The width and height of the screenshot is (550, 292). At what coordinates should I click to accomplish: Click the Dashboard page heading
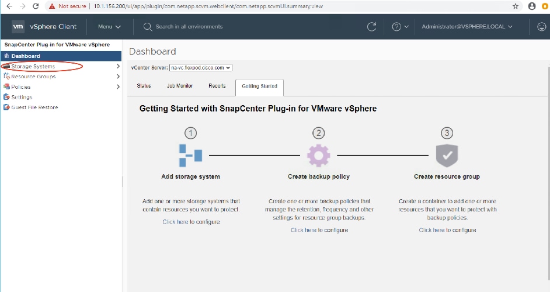click(152, 51)
